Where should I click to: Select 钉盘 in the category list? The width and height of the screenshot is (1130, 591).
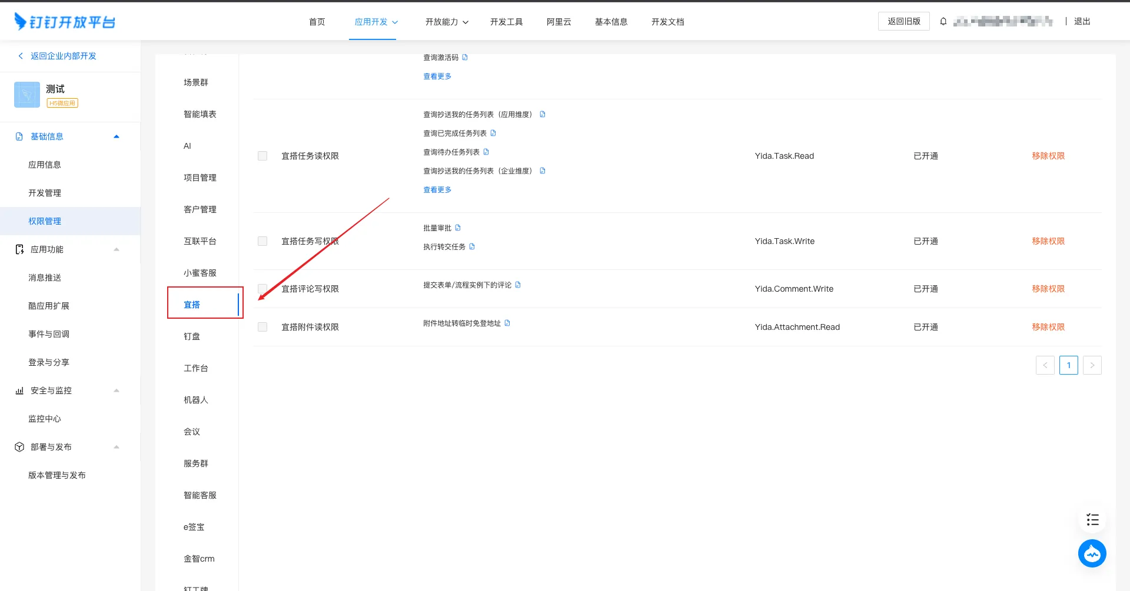tap(192, 336)
